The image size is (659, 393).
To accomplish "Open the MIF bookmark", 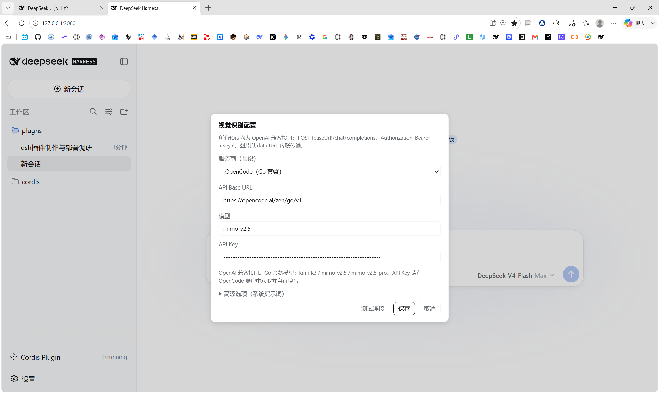I will click(194, 37).
